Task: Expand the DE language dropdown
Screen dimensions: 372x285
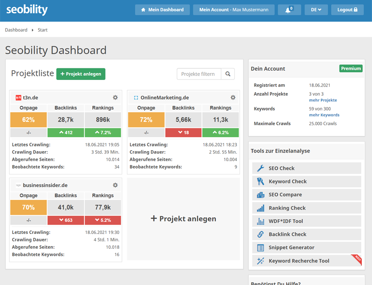Action: pos(316,10)
